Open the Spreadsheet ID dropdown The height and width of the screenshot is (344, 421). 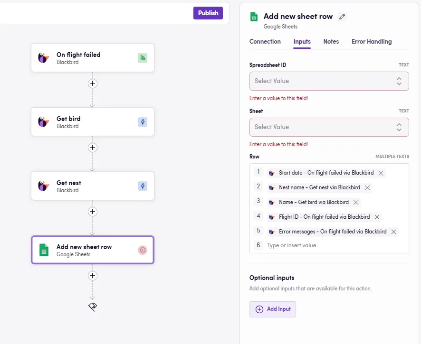(329, 81)
